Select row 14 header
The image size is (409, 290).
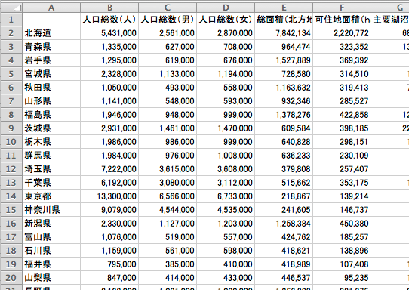tap(11, 196)
